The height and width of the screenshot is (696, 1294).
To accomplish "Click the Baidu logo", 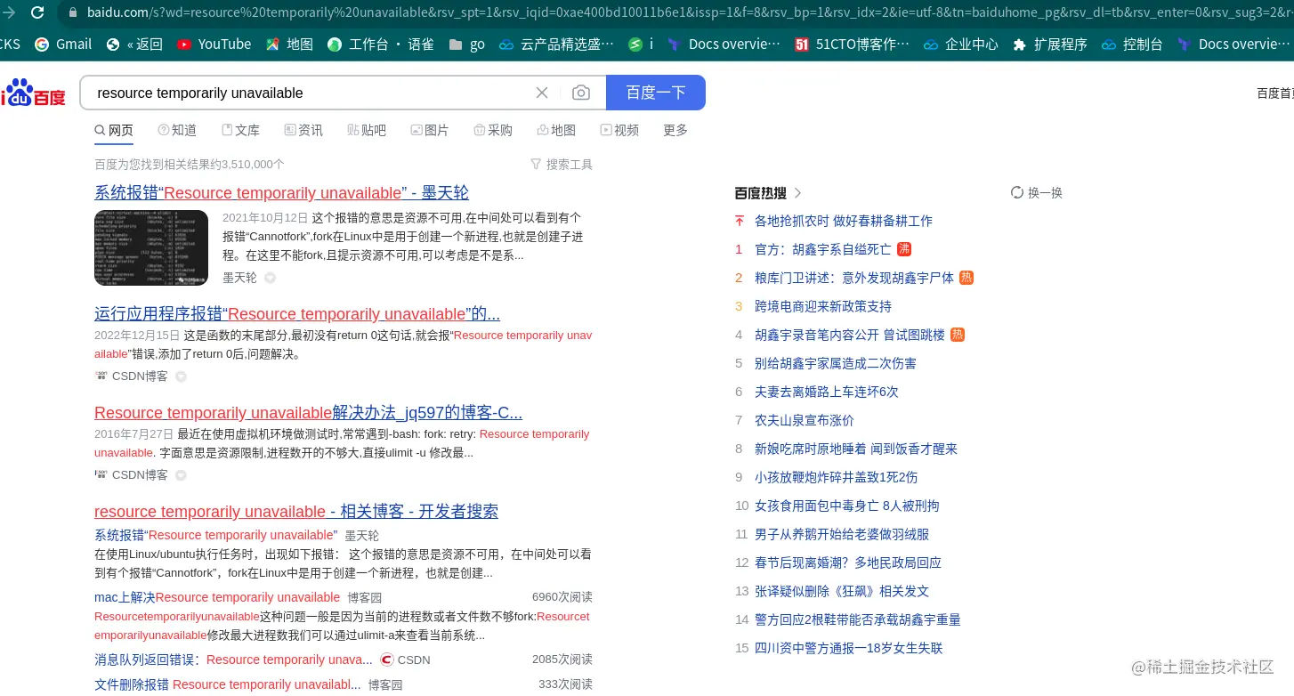I will tap(34, 93).
